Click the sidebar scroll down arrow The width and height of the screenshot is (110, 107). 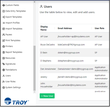35,92
